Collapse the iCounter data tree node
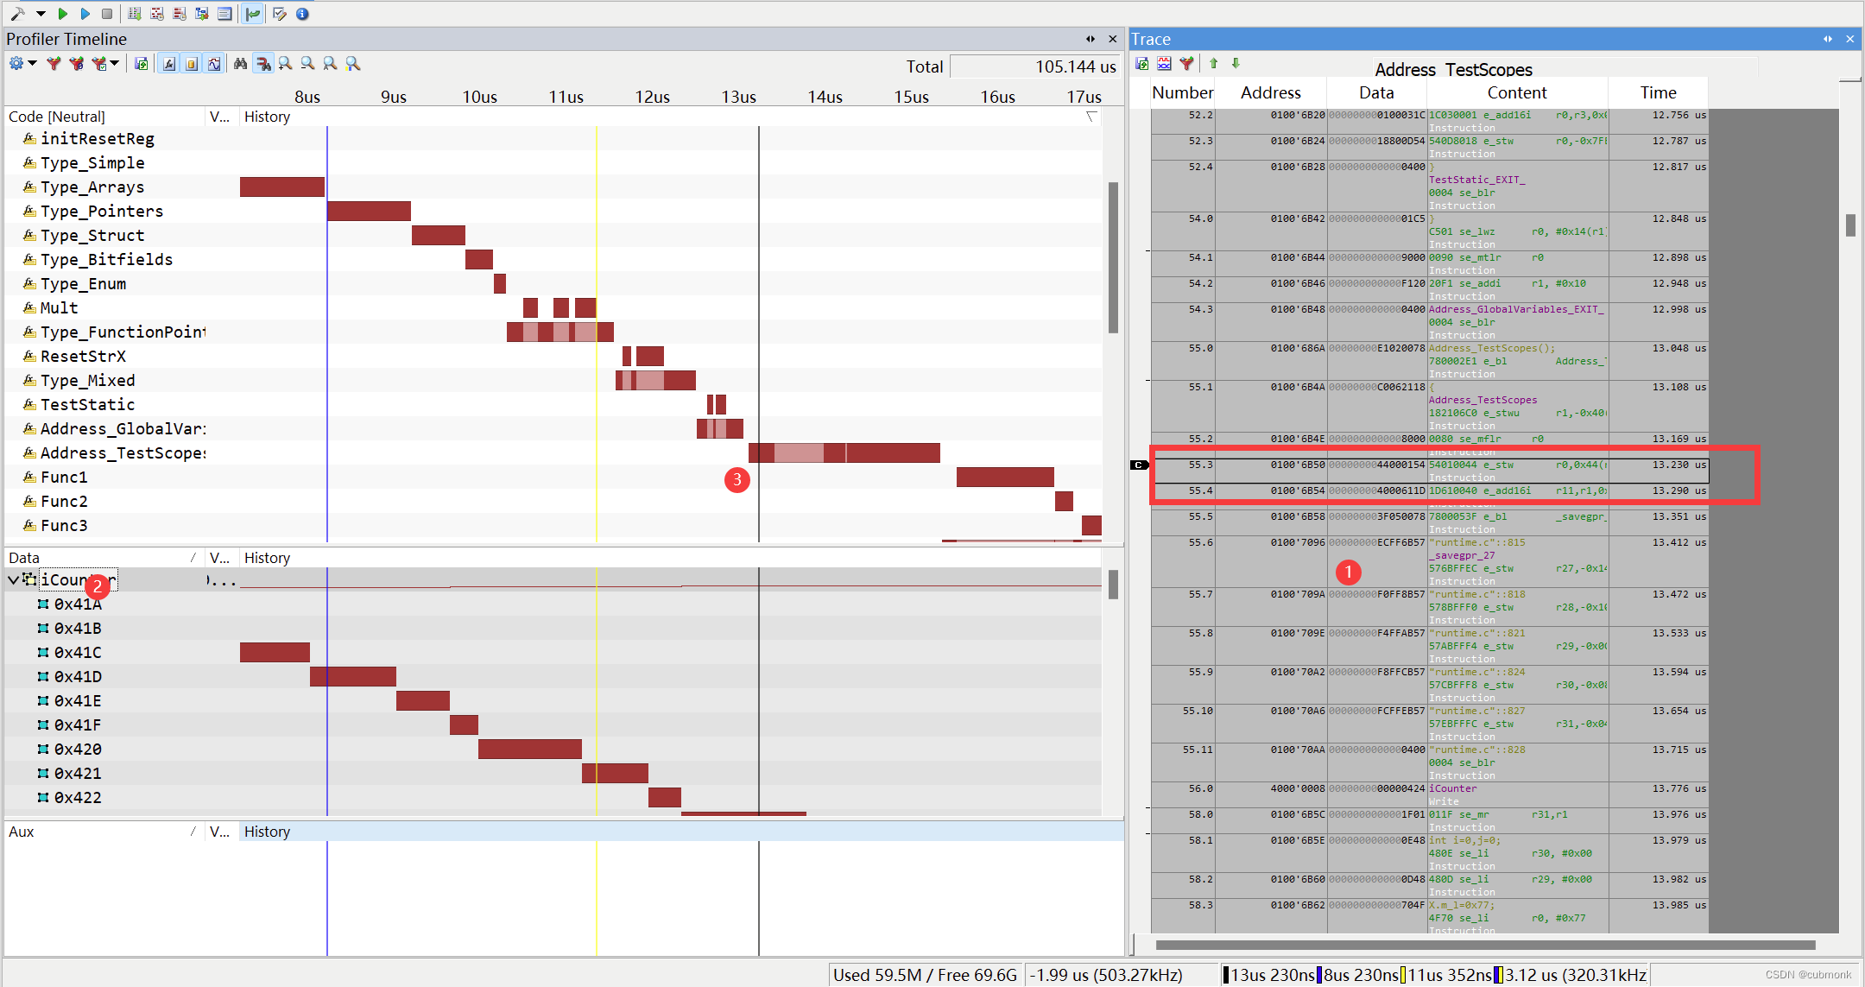The image size is (1865, 987). pos(13,579)
